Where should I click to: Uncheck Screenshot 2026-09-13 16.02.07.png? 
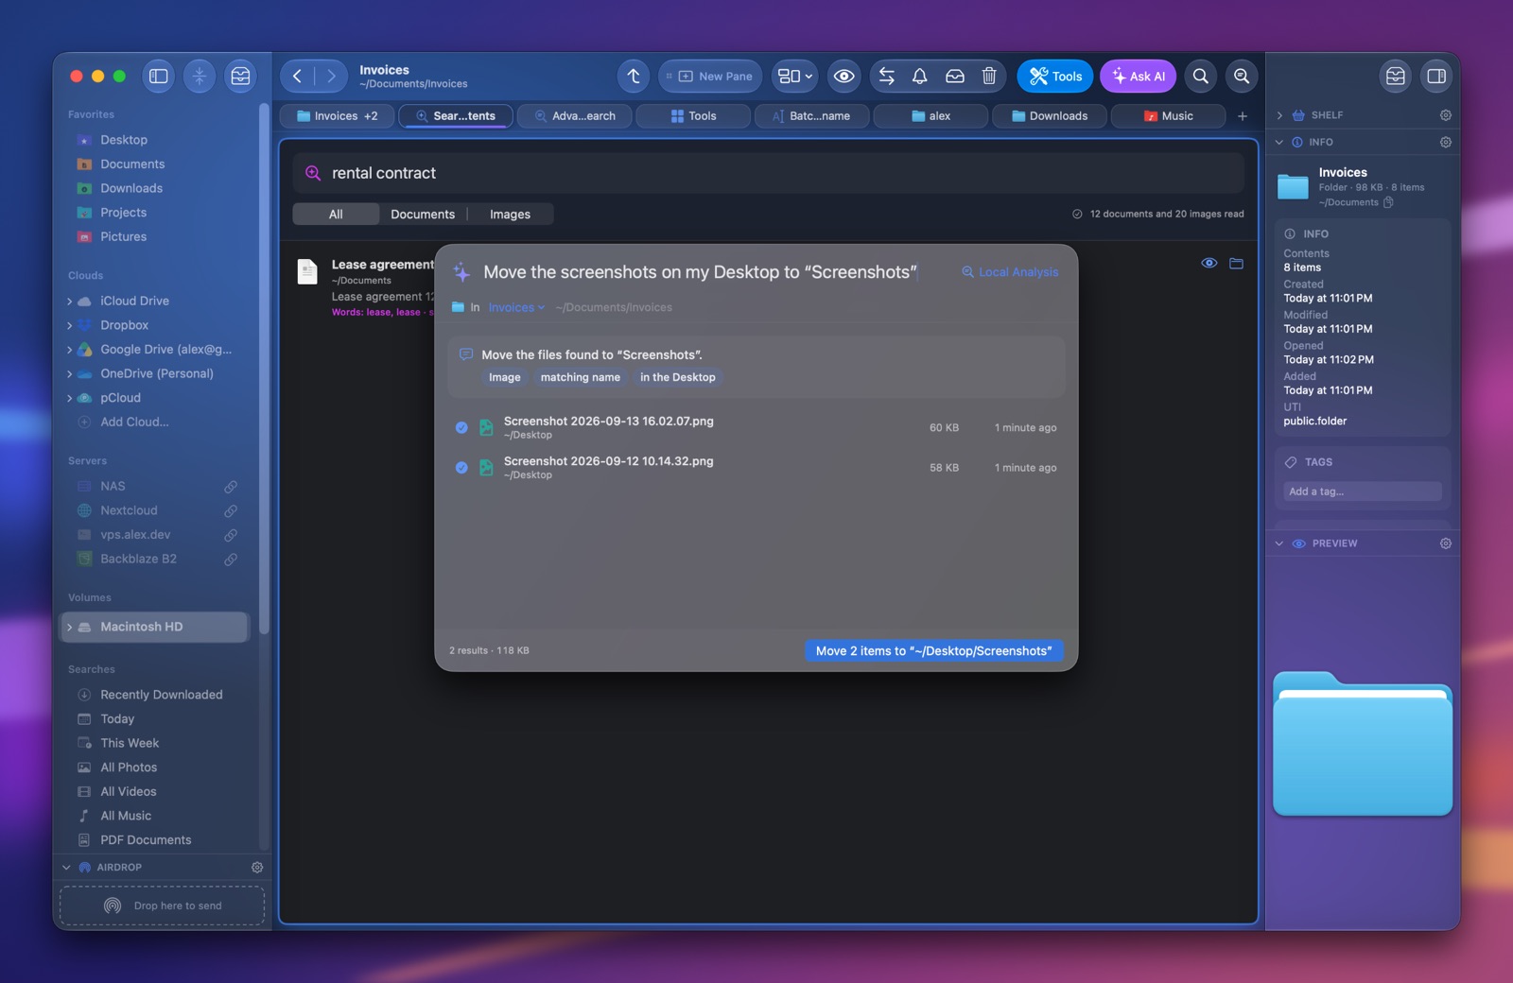461,427
